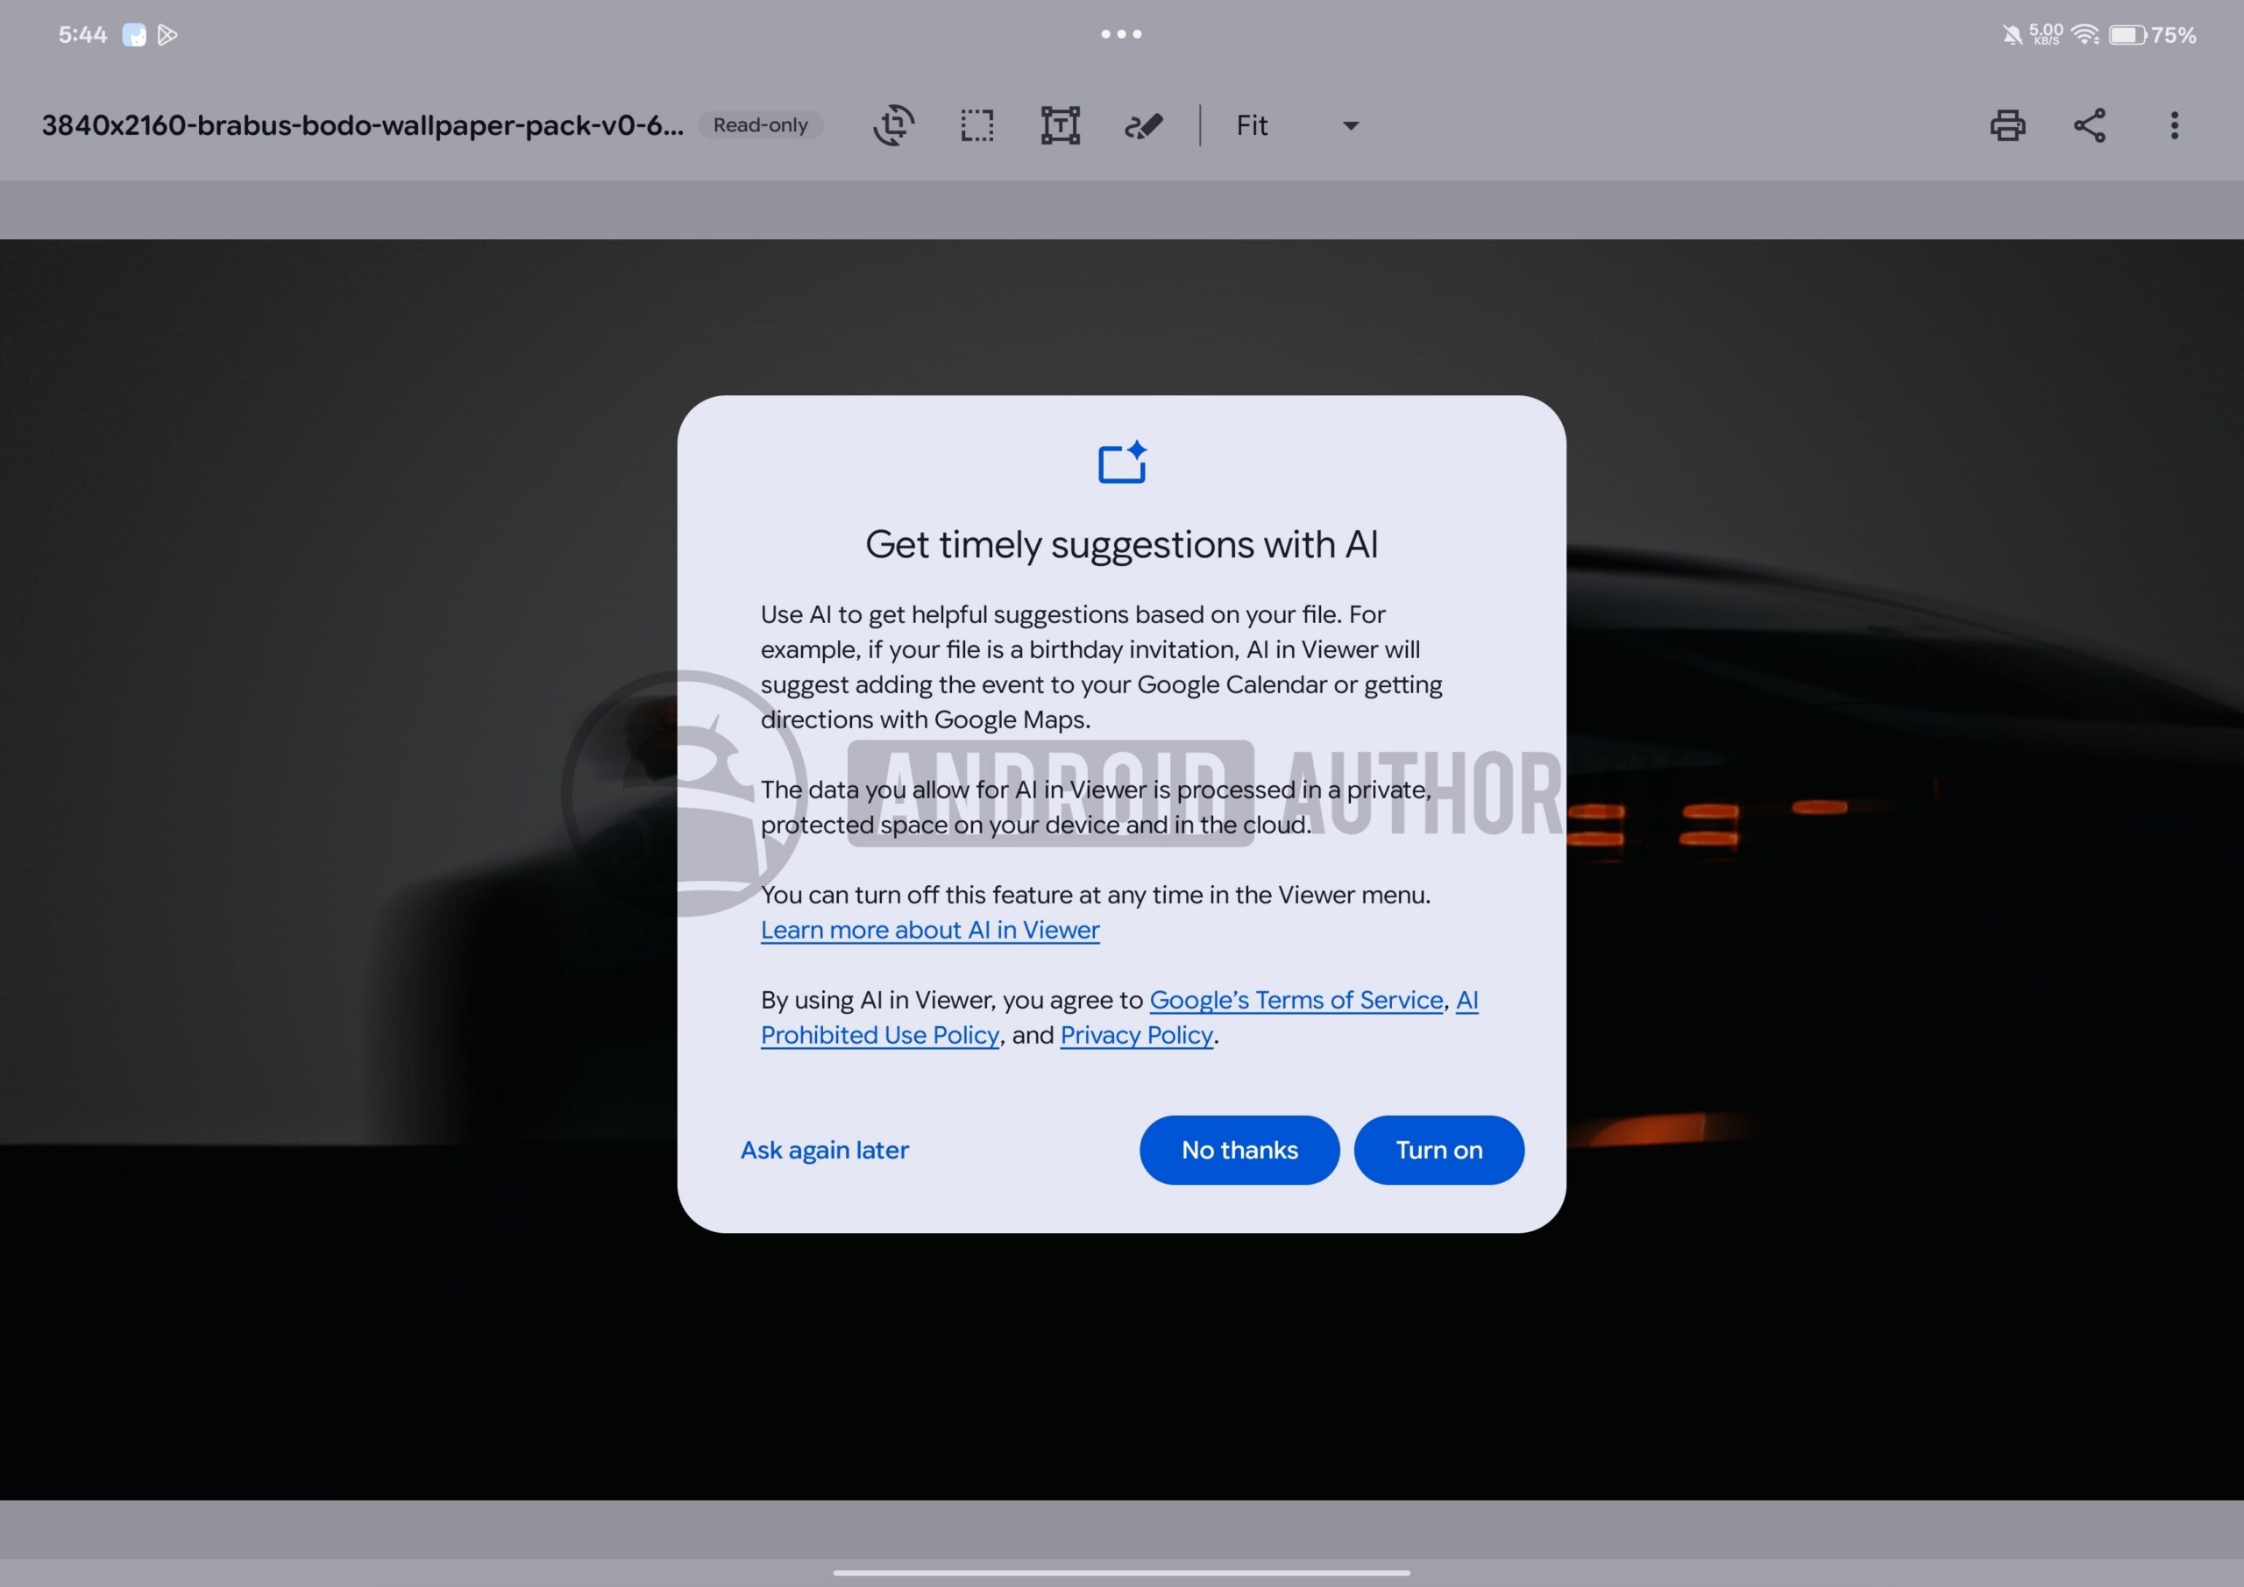
Task: Activate the text selection tool icon
Action: (1061, 125)
